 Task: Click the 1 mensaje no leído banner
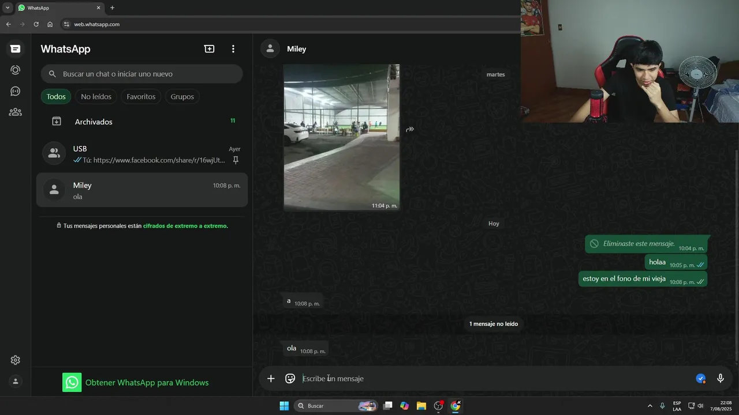coord(494,324)
